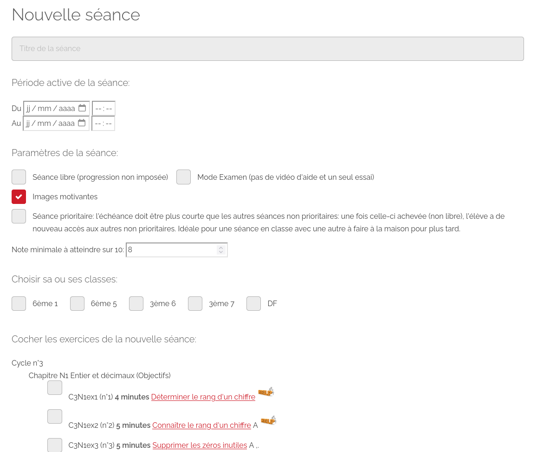This screenshot has height=452, width=537.
Task: Decrease the minimum grade with the down arrow
Action: click(221, 252)
